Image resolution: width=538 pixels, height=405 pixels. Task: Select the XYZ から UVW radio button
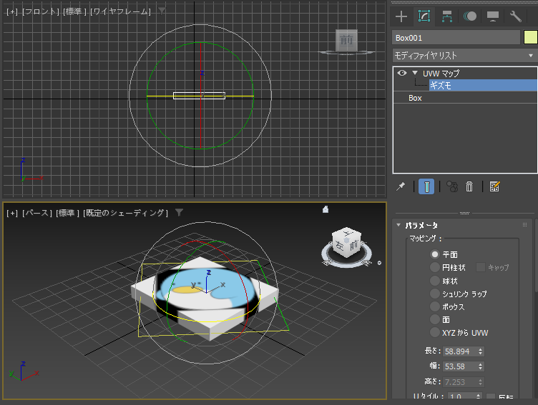pyautogui.click(x=435, y=332)
